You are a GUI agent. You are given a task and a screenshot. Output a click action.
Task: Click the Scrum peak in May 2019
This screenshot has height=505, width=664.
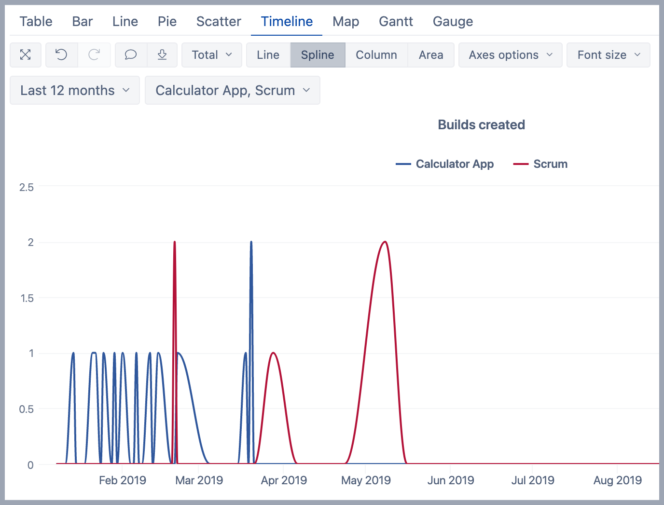pos(385,242)
